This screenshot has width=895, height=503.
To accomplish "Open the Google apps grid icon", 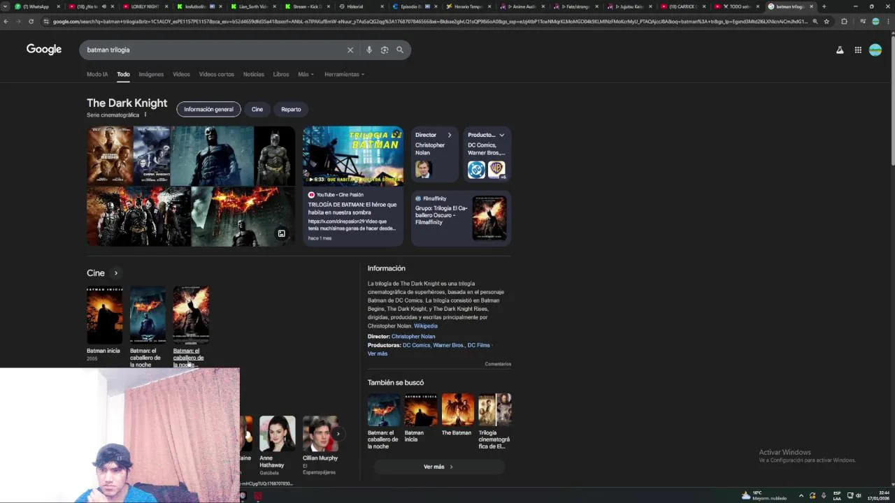I will point(858,50).
